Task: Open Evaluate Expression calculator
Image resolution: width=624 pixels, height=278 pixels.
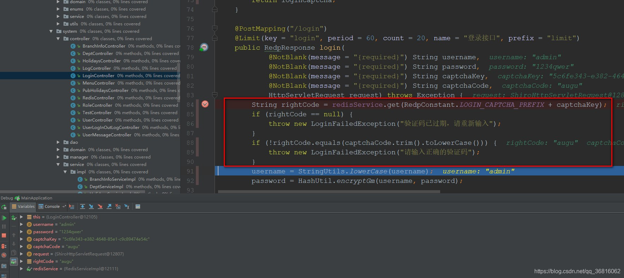Action: click(138, 206)
